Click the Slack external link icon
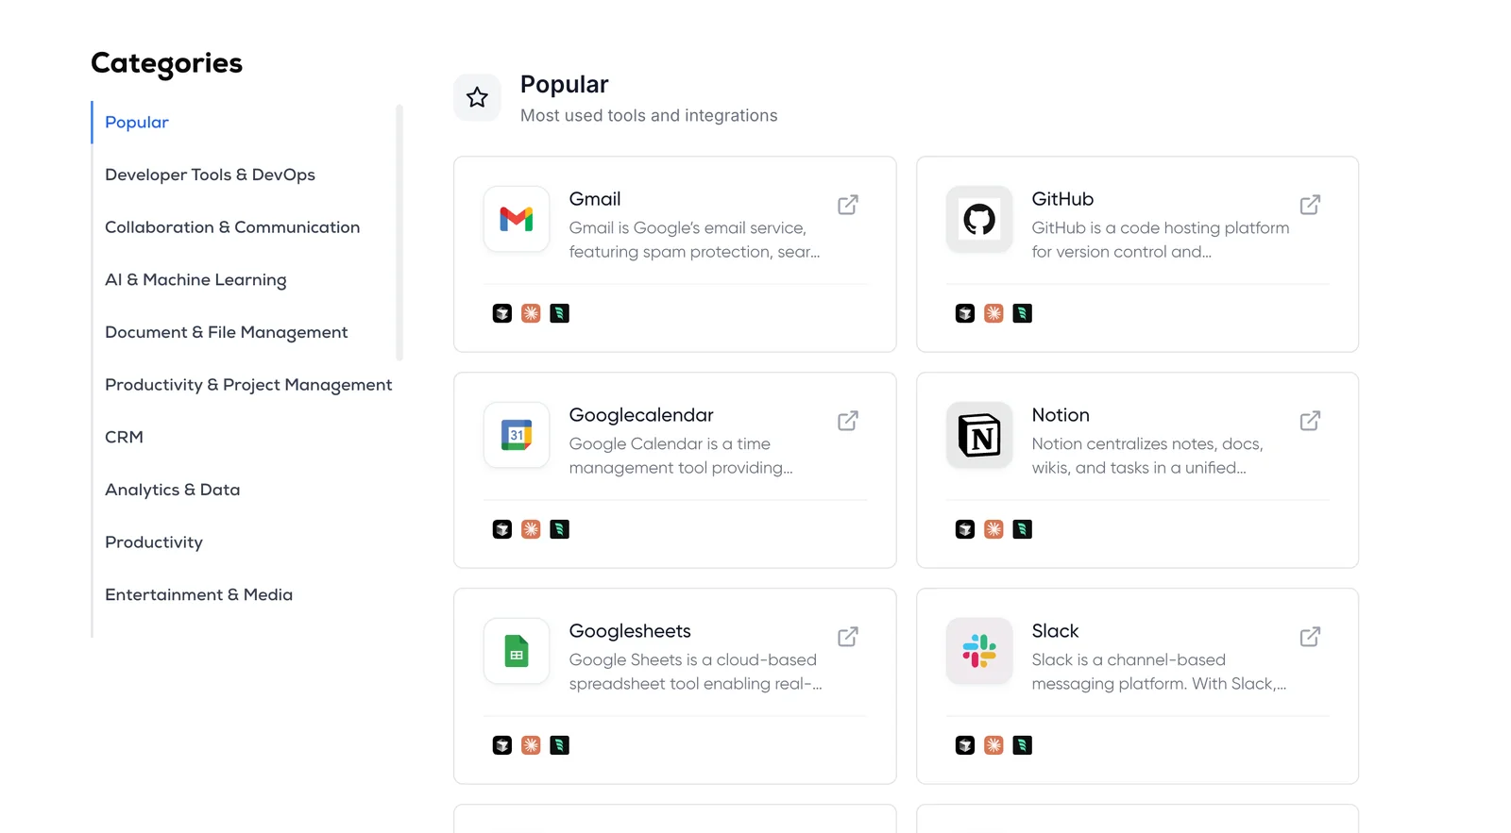 click(1310, 637)
